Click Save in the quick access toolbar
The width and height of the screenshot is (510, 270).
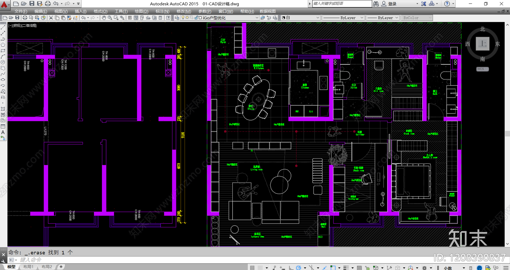(x=32, y=3)
